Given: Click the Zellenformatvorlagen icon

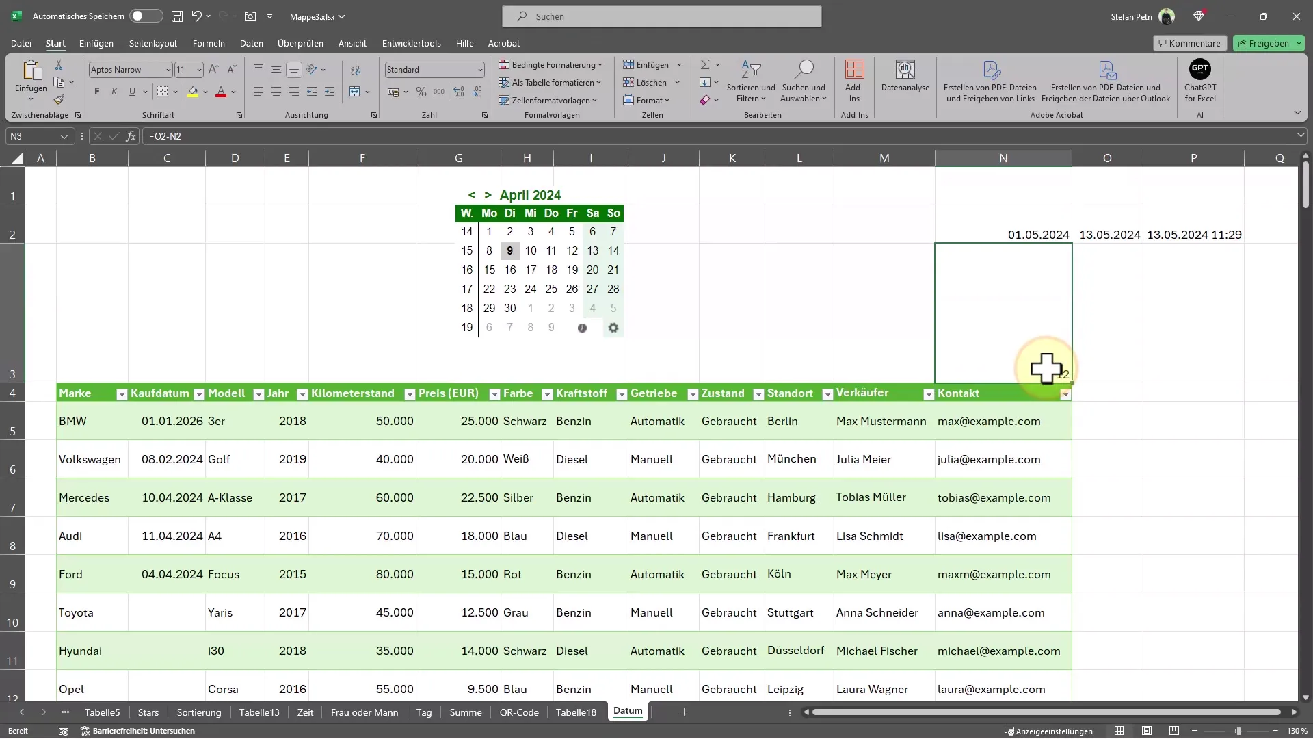Looking at the screenshot, I should click(x=552, y=100).
